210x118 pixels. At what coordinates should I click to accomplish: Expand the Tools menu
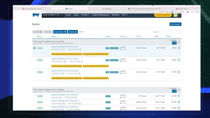(125, 15)
